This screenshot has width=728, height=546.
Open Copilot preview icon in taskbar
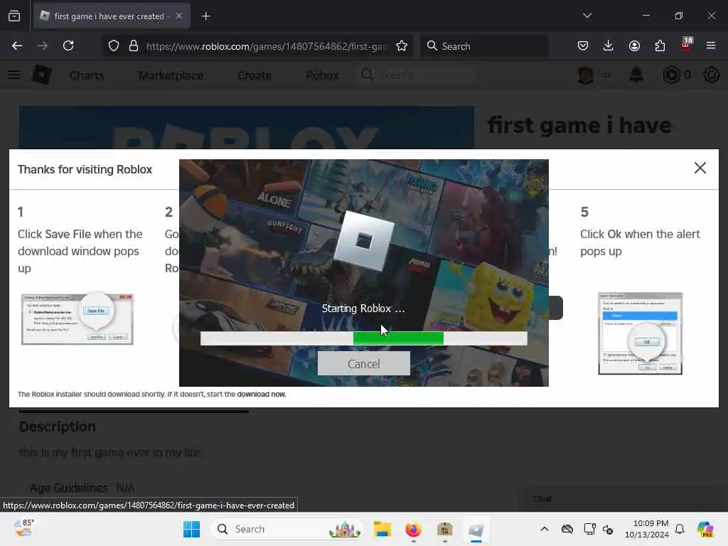point(705,529)
